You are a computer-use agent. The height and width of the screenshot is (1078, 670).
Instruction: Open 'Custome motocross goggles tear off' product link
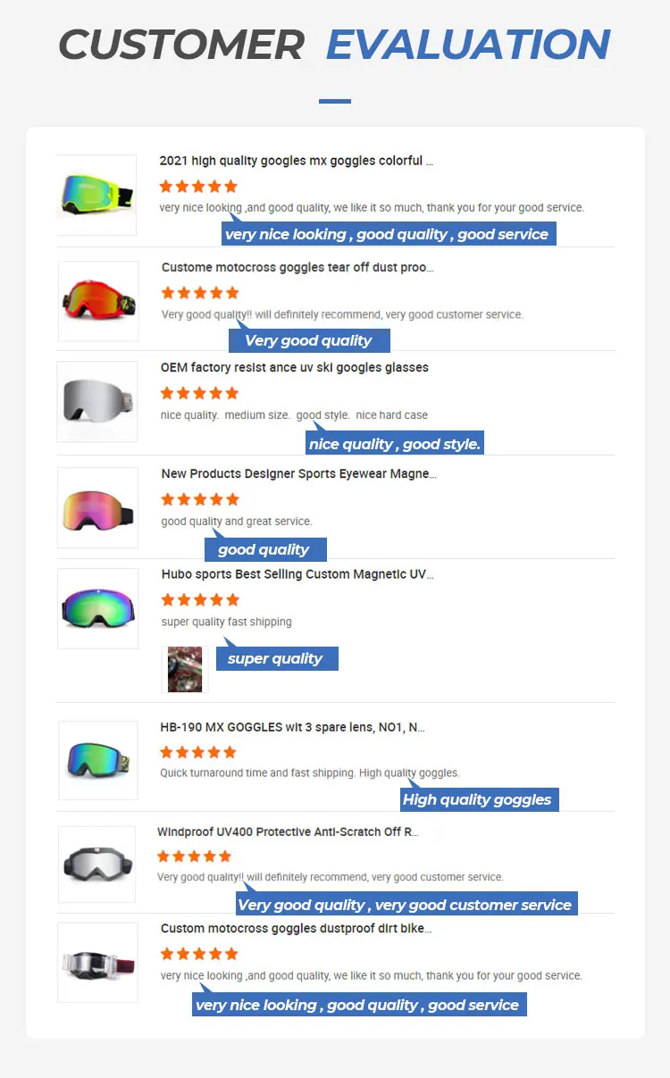tap(297, 268)
